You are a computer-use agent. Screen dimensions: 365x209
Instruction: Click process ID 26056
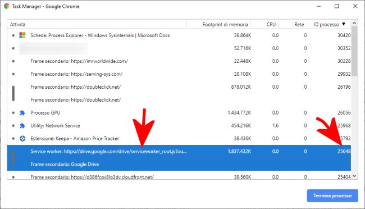coord(344,113)
